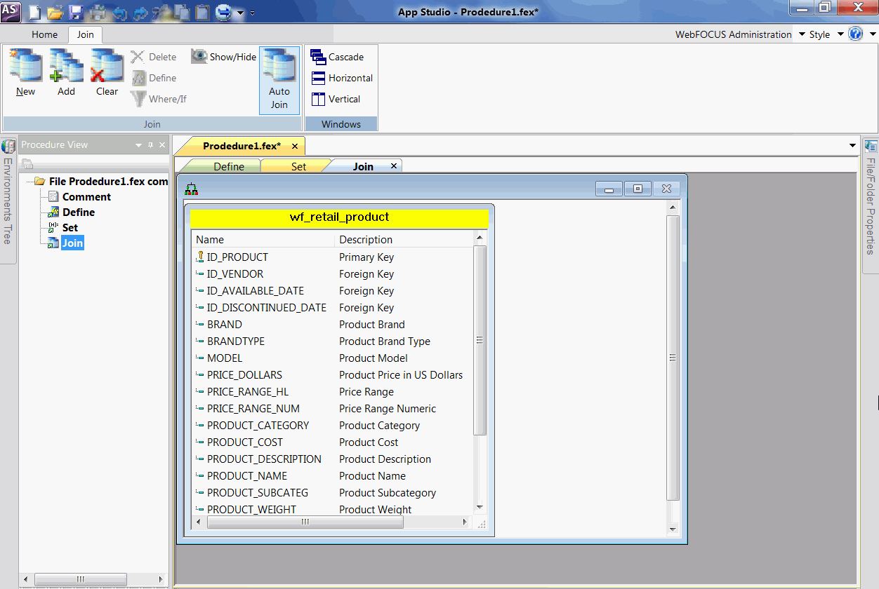Click the New join button
Screen dimensions: 879x589
pos(25,73)
